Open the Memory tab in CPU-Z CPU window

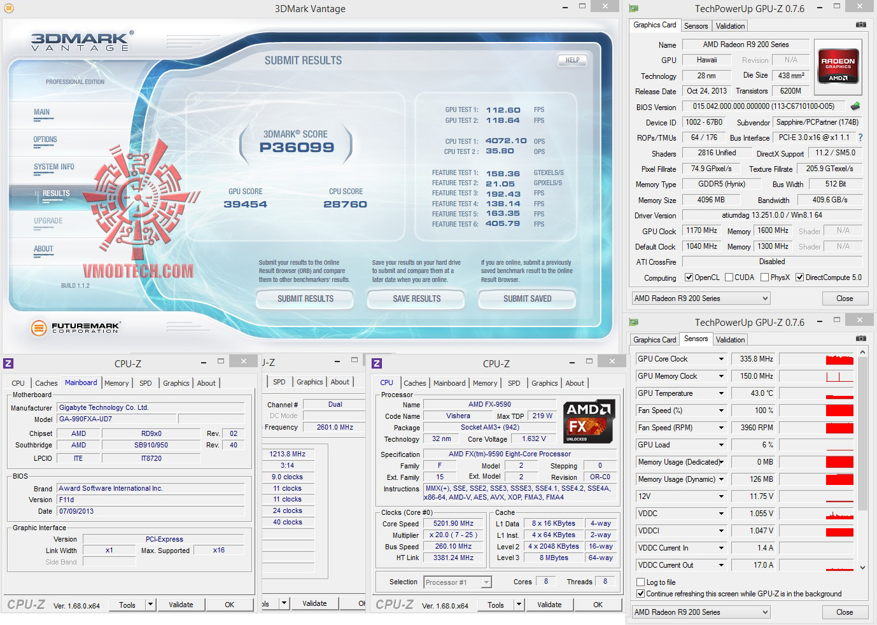(x=485, y=383)
